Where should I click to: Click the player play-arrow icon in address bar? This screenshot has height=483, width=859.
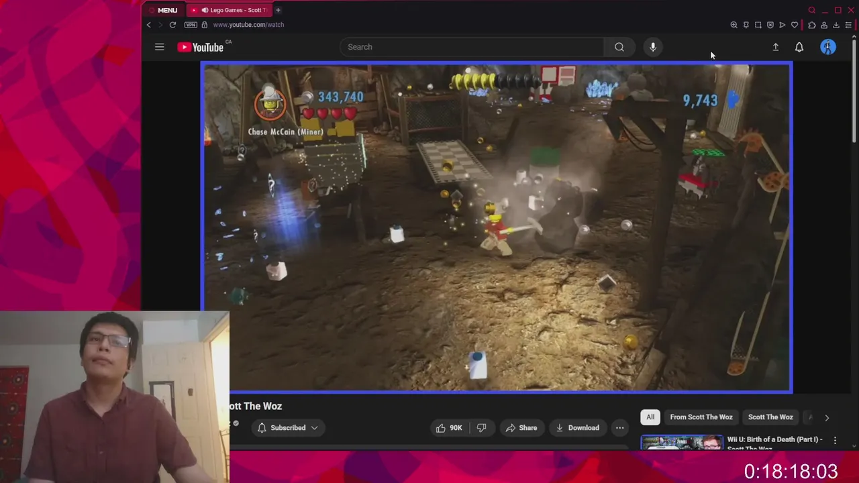tap(782, 25)
